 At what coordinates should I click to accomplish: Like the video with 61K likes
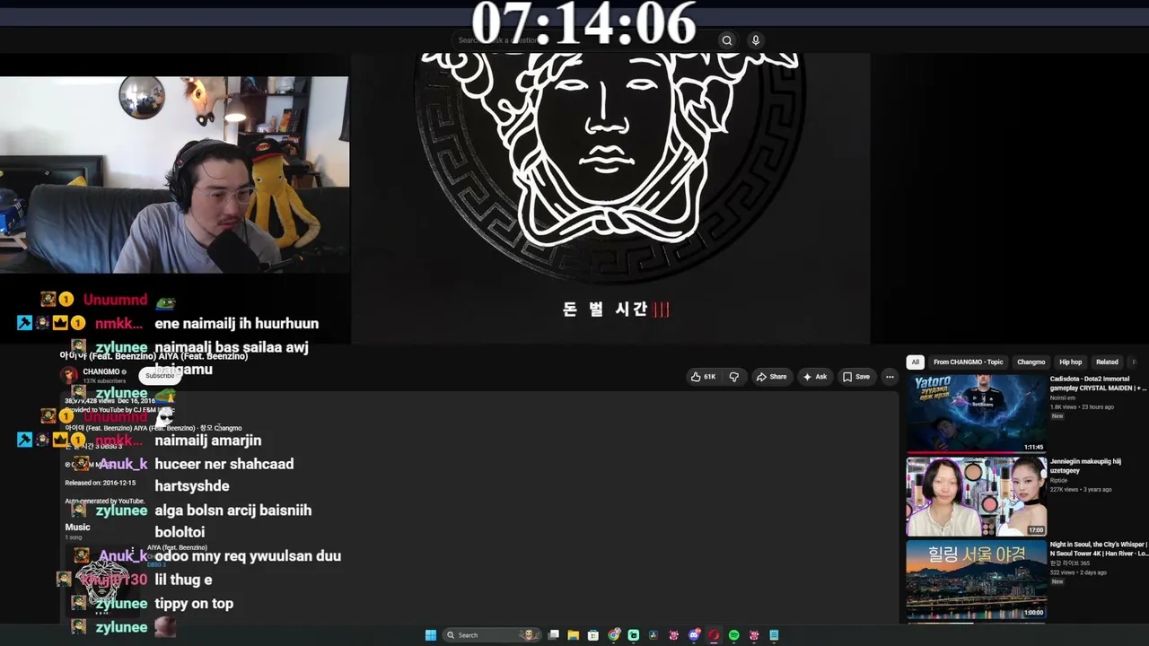pos(703,377)
